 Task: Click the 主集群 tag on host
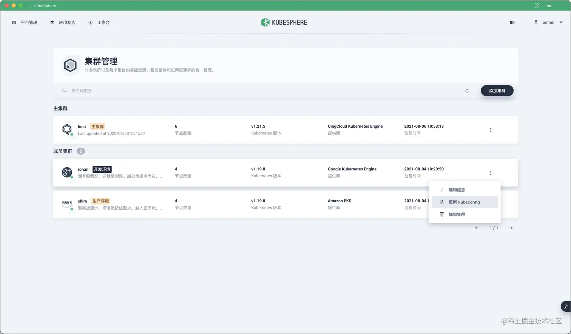coord(97,127)
